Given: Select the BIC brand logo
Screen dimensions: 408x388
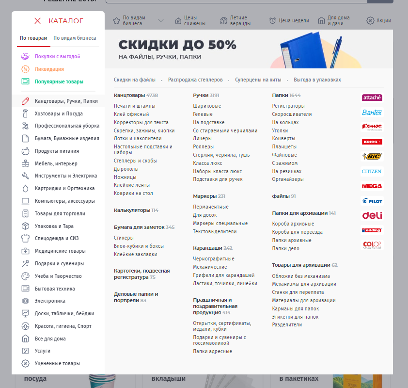Looking at the screenshot, I should 372,157.
